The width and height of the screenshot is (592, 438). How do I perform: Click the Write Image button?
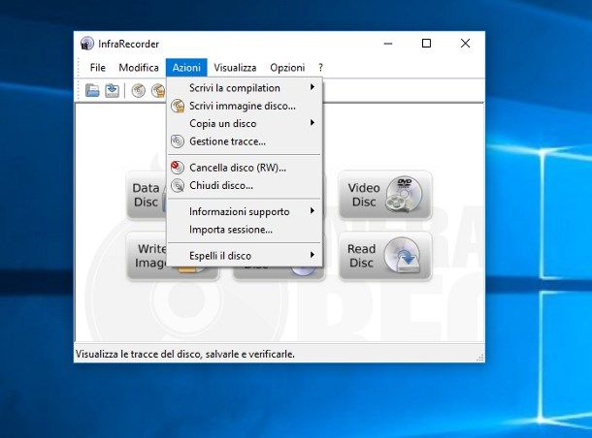tap(148, 256)
